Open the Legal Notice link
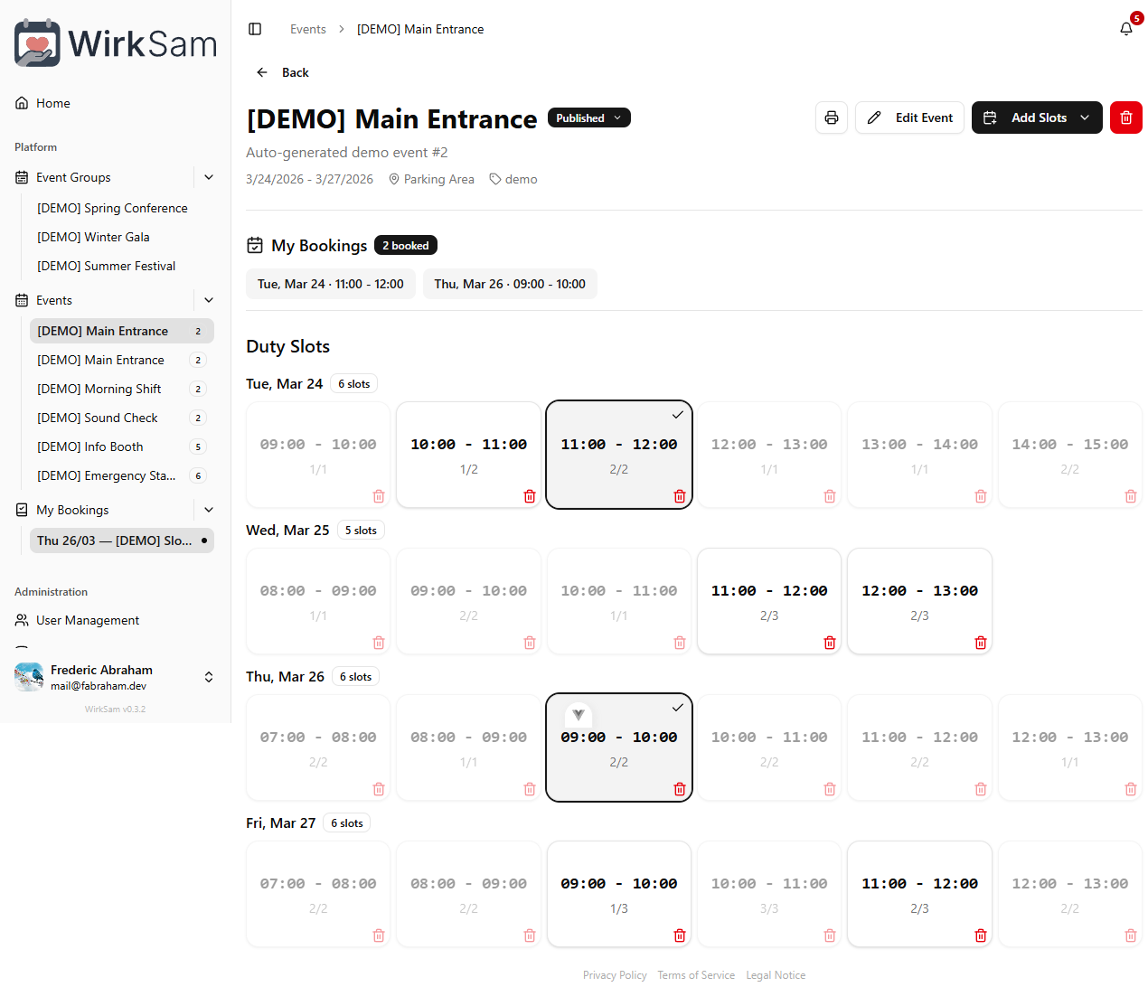This screenshot has height=987, width=1148. pos(776,975)
